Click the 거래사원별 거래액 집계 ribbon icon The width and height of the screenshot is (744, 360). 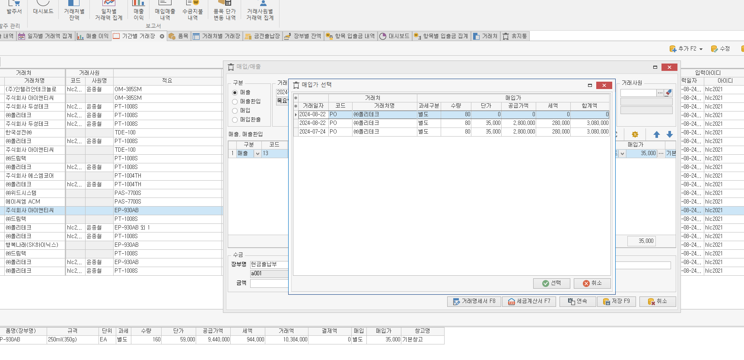[x=260, y=10]
